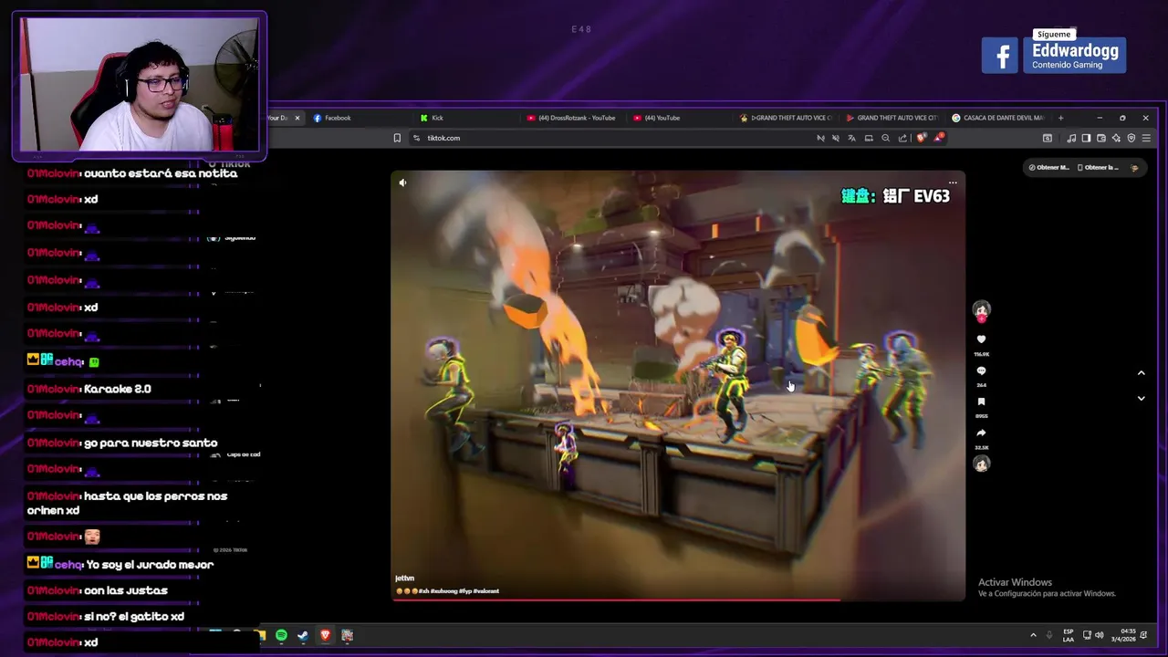This screenshot has width=1168, height=657.
Task: Open the comments bubble icon on TikTok
Action: (981, 370)
